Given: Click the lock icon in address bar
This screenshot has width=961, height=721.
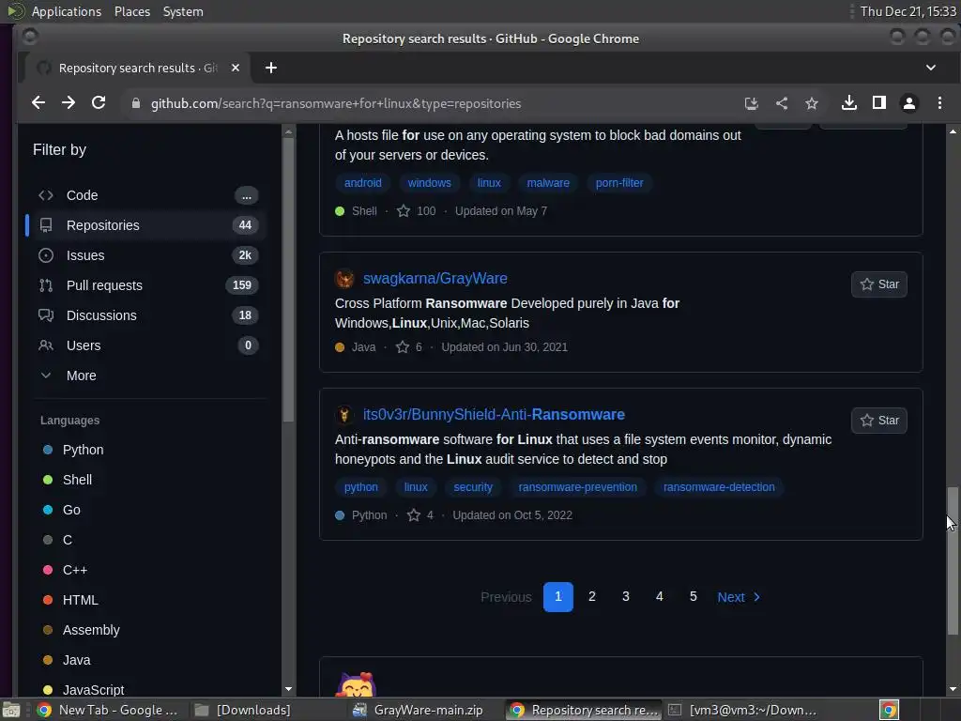Looking at the screenshot, I should coord(136,103).
